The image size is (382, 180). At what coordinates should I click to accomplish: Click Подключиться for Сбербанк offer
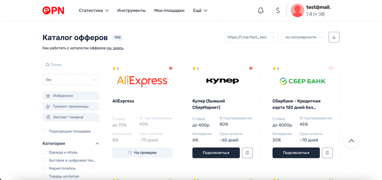coord(296,153)
